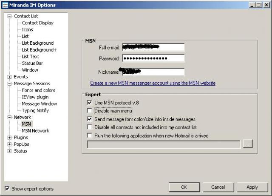Open Typing Notify settings
The height and width of the screenshot is (196, 272).
click(x=35, y=110)
